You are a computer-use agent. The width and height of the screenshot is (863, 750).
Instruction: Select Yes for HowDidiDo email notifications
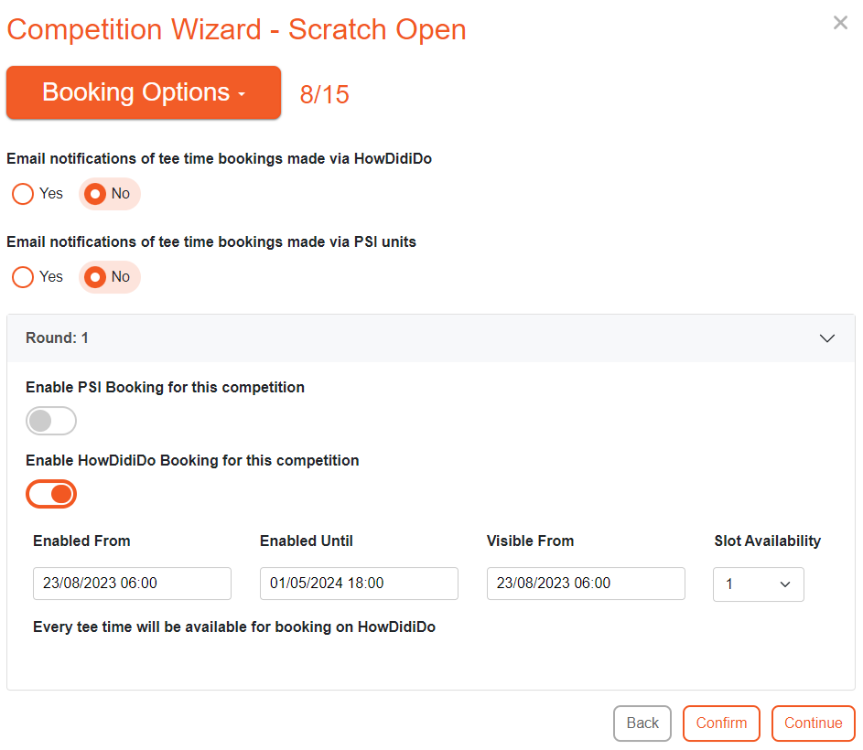[x=22, y=193]
